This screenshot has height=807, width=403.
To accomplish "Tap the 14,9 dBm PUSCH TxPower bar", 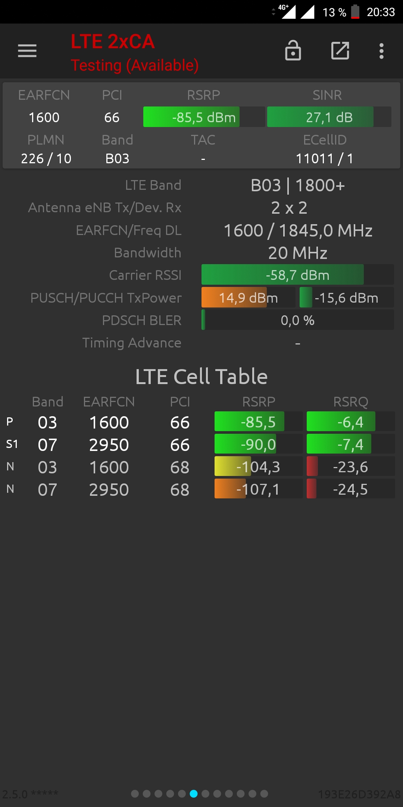I will pos(248,298).
